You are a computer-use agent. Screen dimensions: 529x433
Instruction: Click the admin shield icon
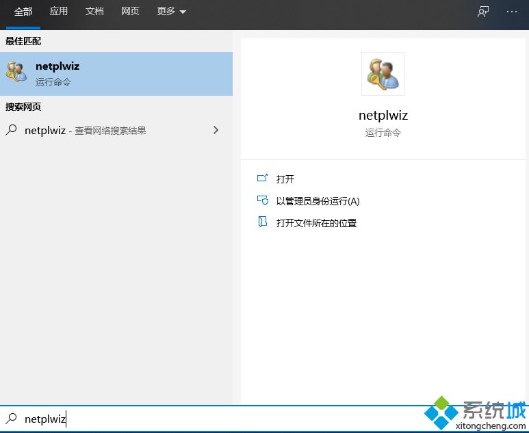pyautogui.click(x=263, y=200)
